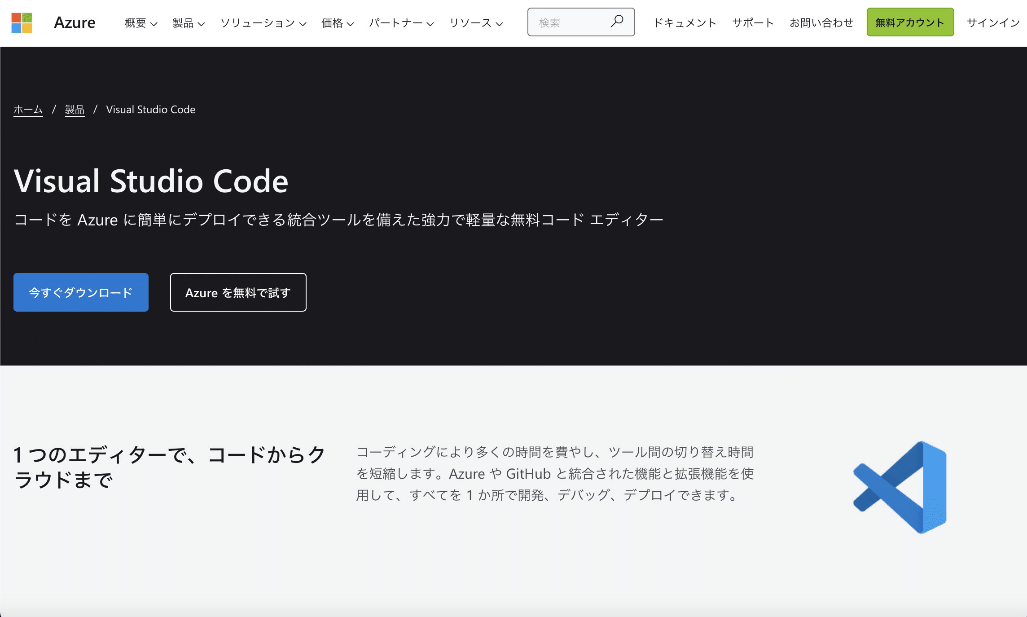Click the search magnifier icon
Viewport: 1027px width, 617px height.
click(617, 21)
